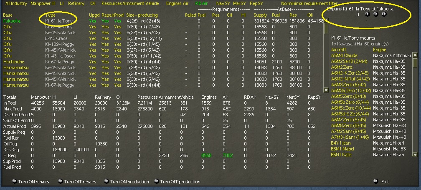Select the LI filter at top
Image resolution: width=421 pixels, height=190 pixels.
pos(61,3)
